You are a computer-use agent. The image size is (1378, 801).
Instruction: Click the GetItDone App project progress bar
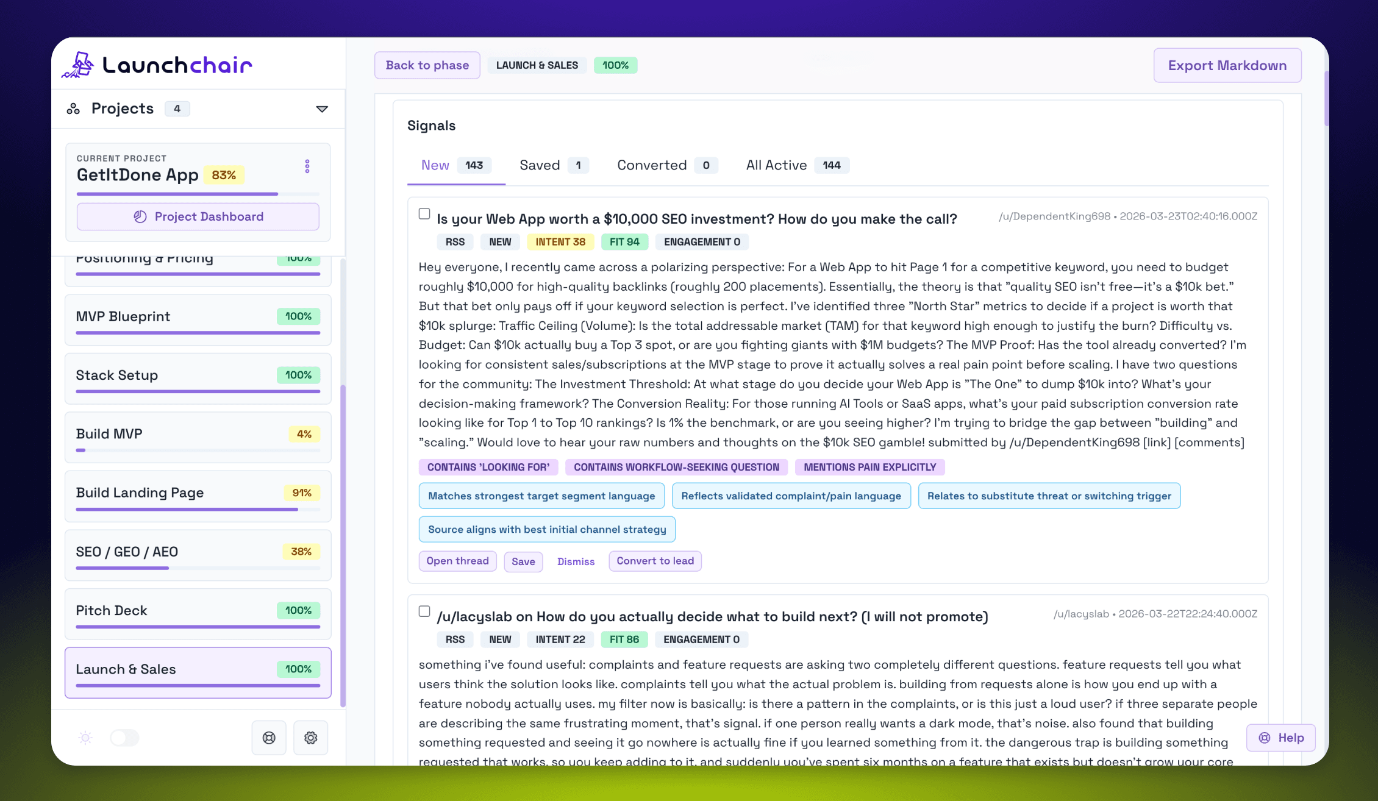198,194
